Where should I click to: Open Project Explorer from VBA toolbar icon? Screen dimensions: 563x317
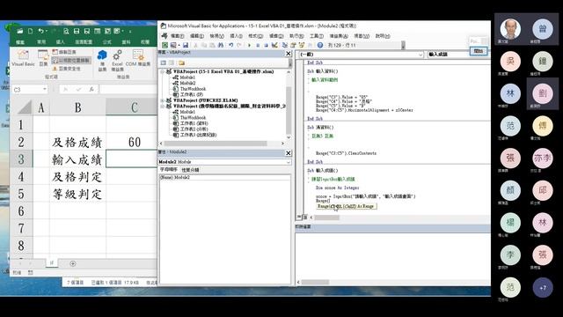tap(285, 45)
